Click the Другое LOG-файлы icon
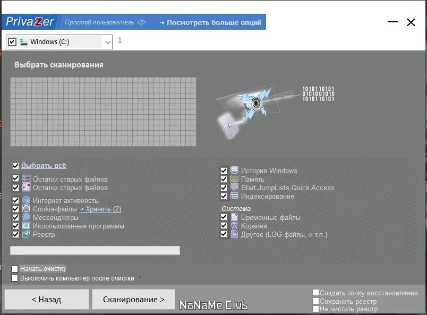427x315 pixels. 234,234
